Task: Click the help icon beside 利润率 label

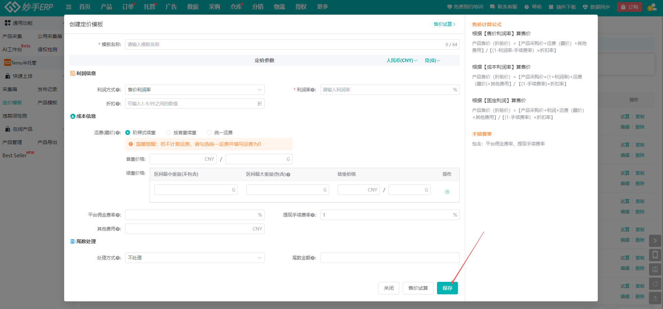Action: [x=313, y=90]
